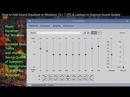Click the 125 Hz band slider handle
The width and height of the screenshot is (130, 97).
tap(53, 55)
